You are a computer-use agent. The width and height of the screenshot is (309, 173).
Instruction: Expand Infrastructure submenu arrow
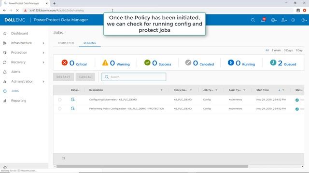coord(43,43)
